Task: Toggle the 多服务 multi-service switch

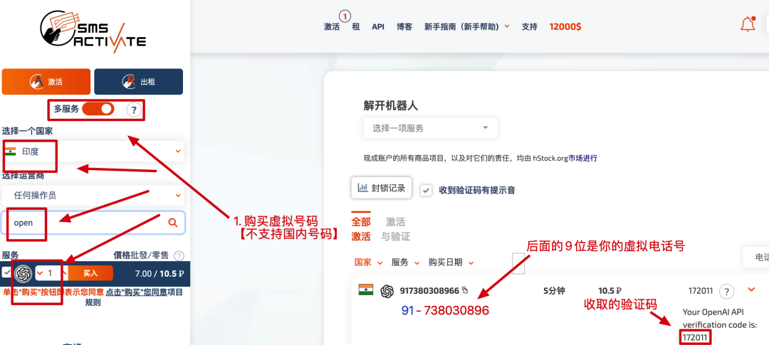Action: coord(98,109)
